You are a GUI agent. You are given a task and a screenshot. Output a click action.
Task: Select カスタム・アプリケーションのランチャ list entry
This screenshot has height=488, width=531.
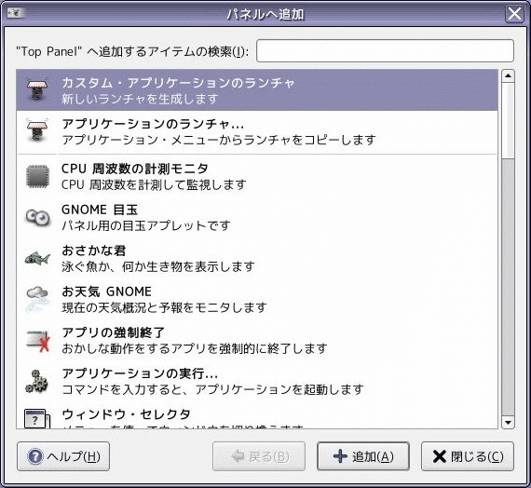[257, 90]
